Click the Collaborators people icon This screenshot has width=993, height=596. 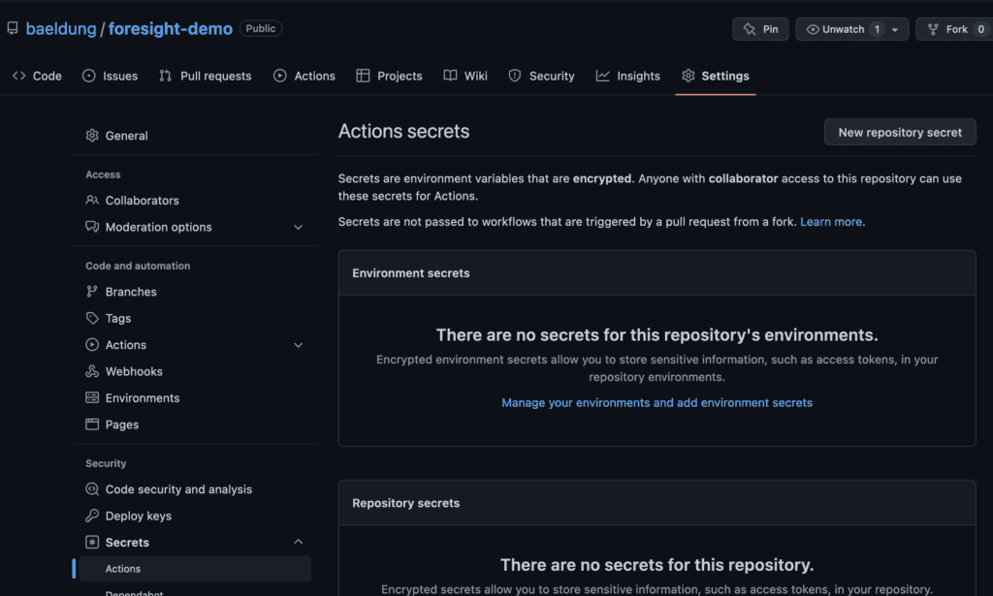tap(92, 201)
